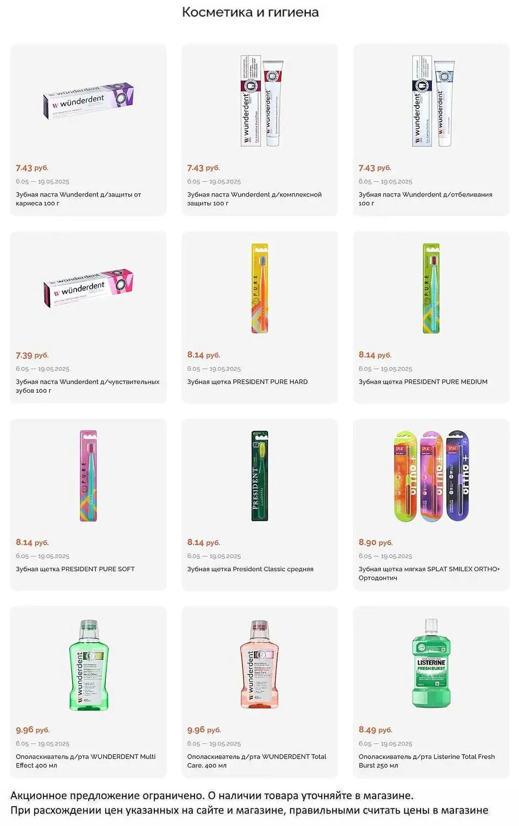Select SPLAT SMILEX ORTHO+ toothbrushes image
This screenshot has width=519, height=826.
coord(431,476)
